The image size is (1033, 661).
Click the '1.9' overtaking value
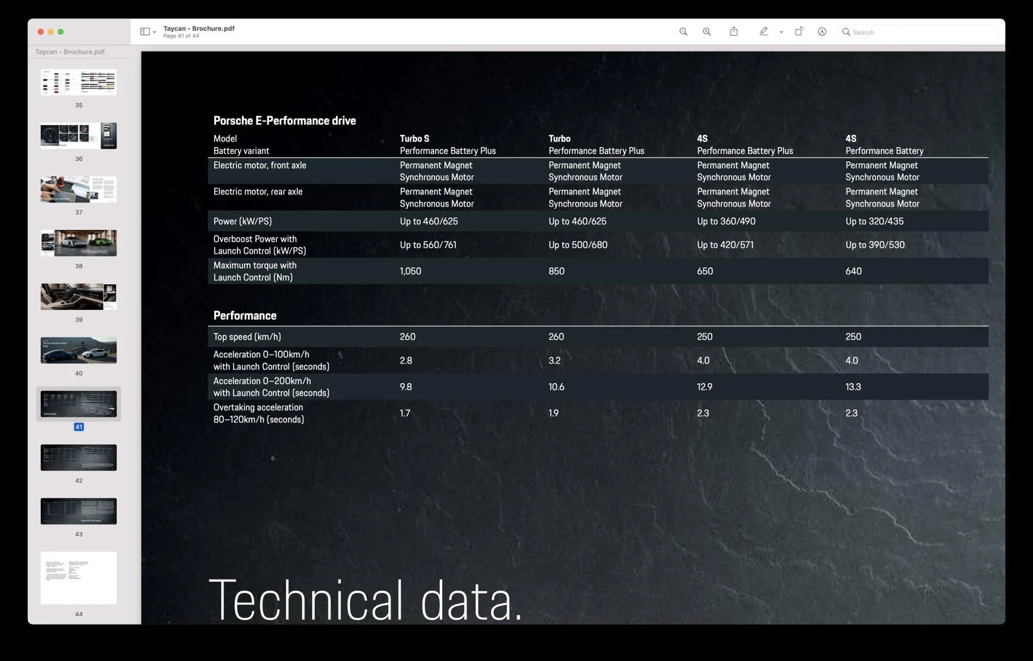553,413
